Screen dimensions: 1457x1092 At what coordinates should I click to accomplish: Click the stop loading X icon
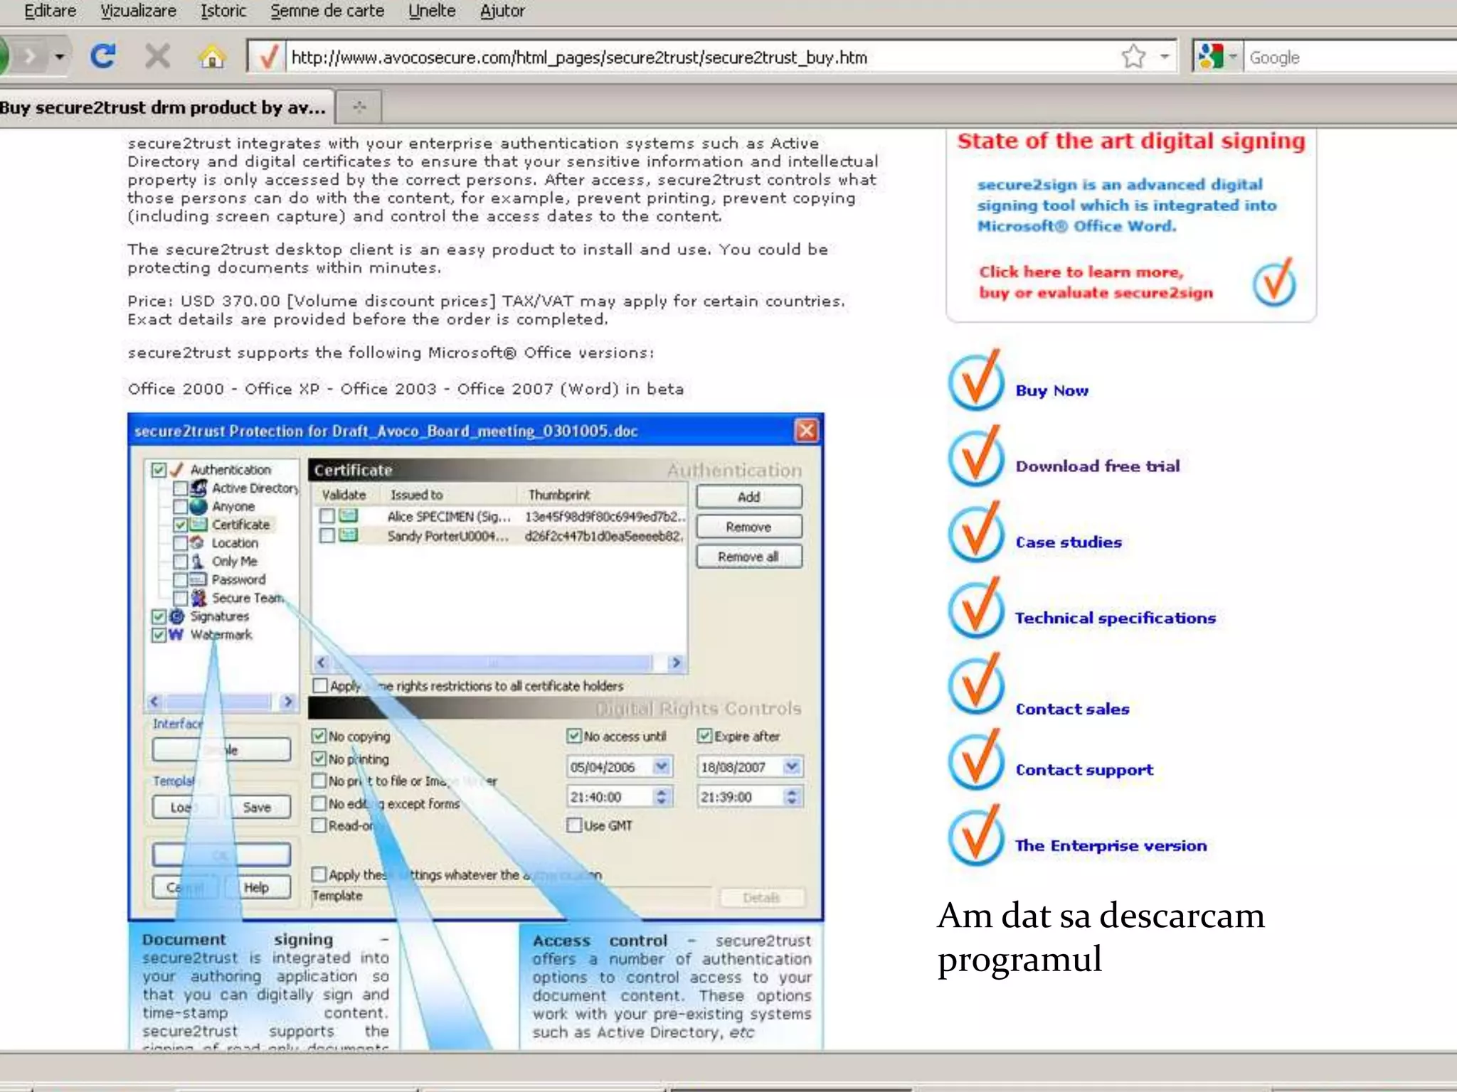[x=157, y=55]
